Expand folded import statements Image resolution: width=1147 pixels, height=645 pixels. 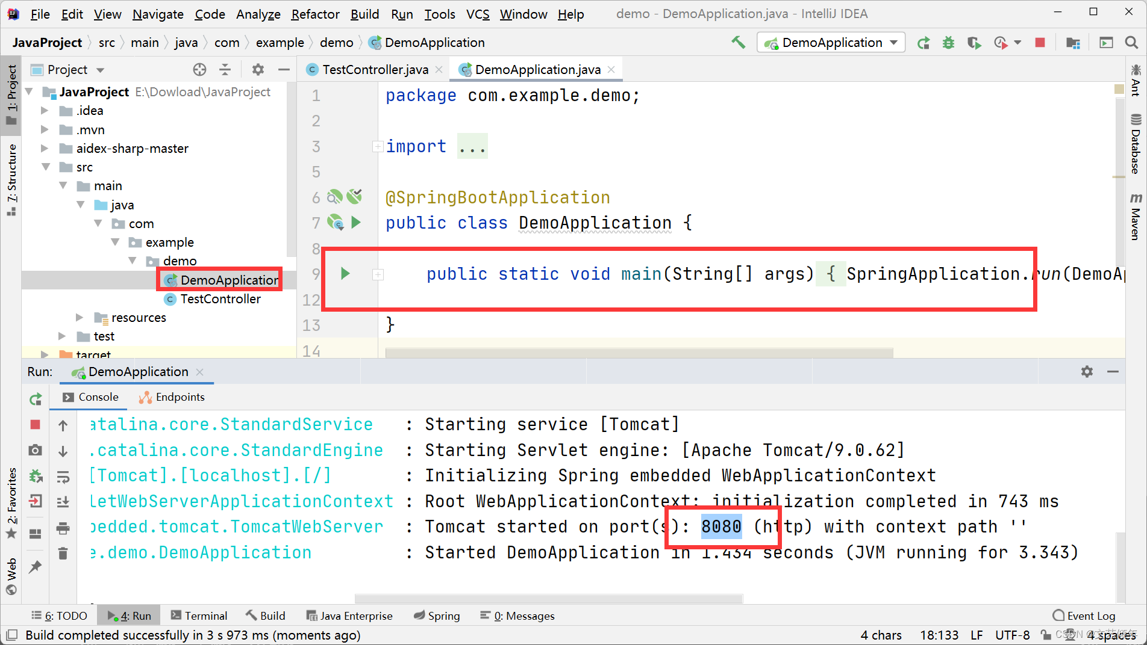click(378, 146)
